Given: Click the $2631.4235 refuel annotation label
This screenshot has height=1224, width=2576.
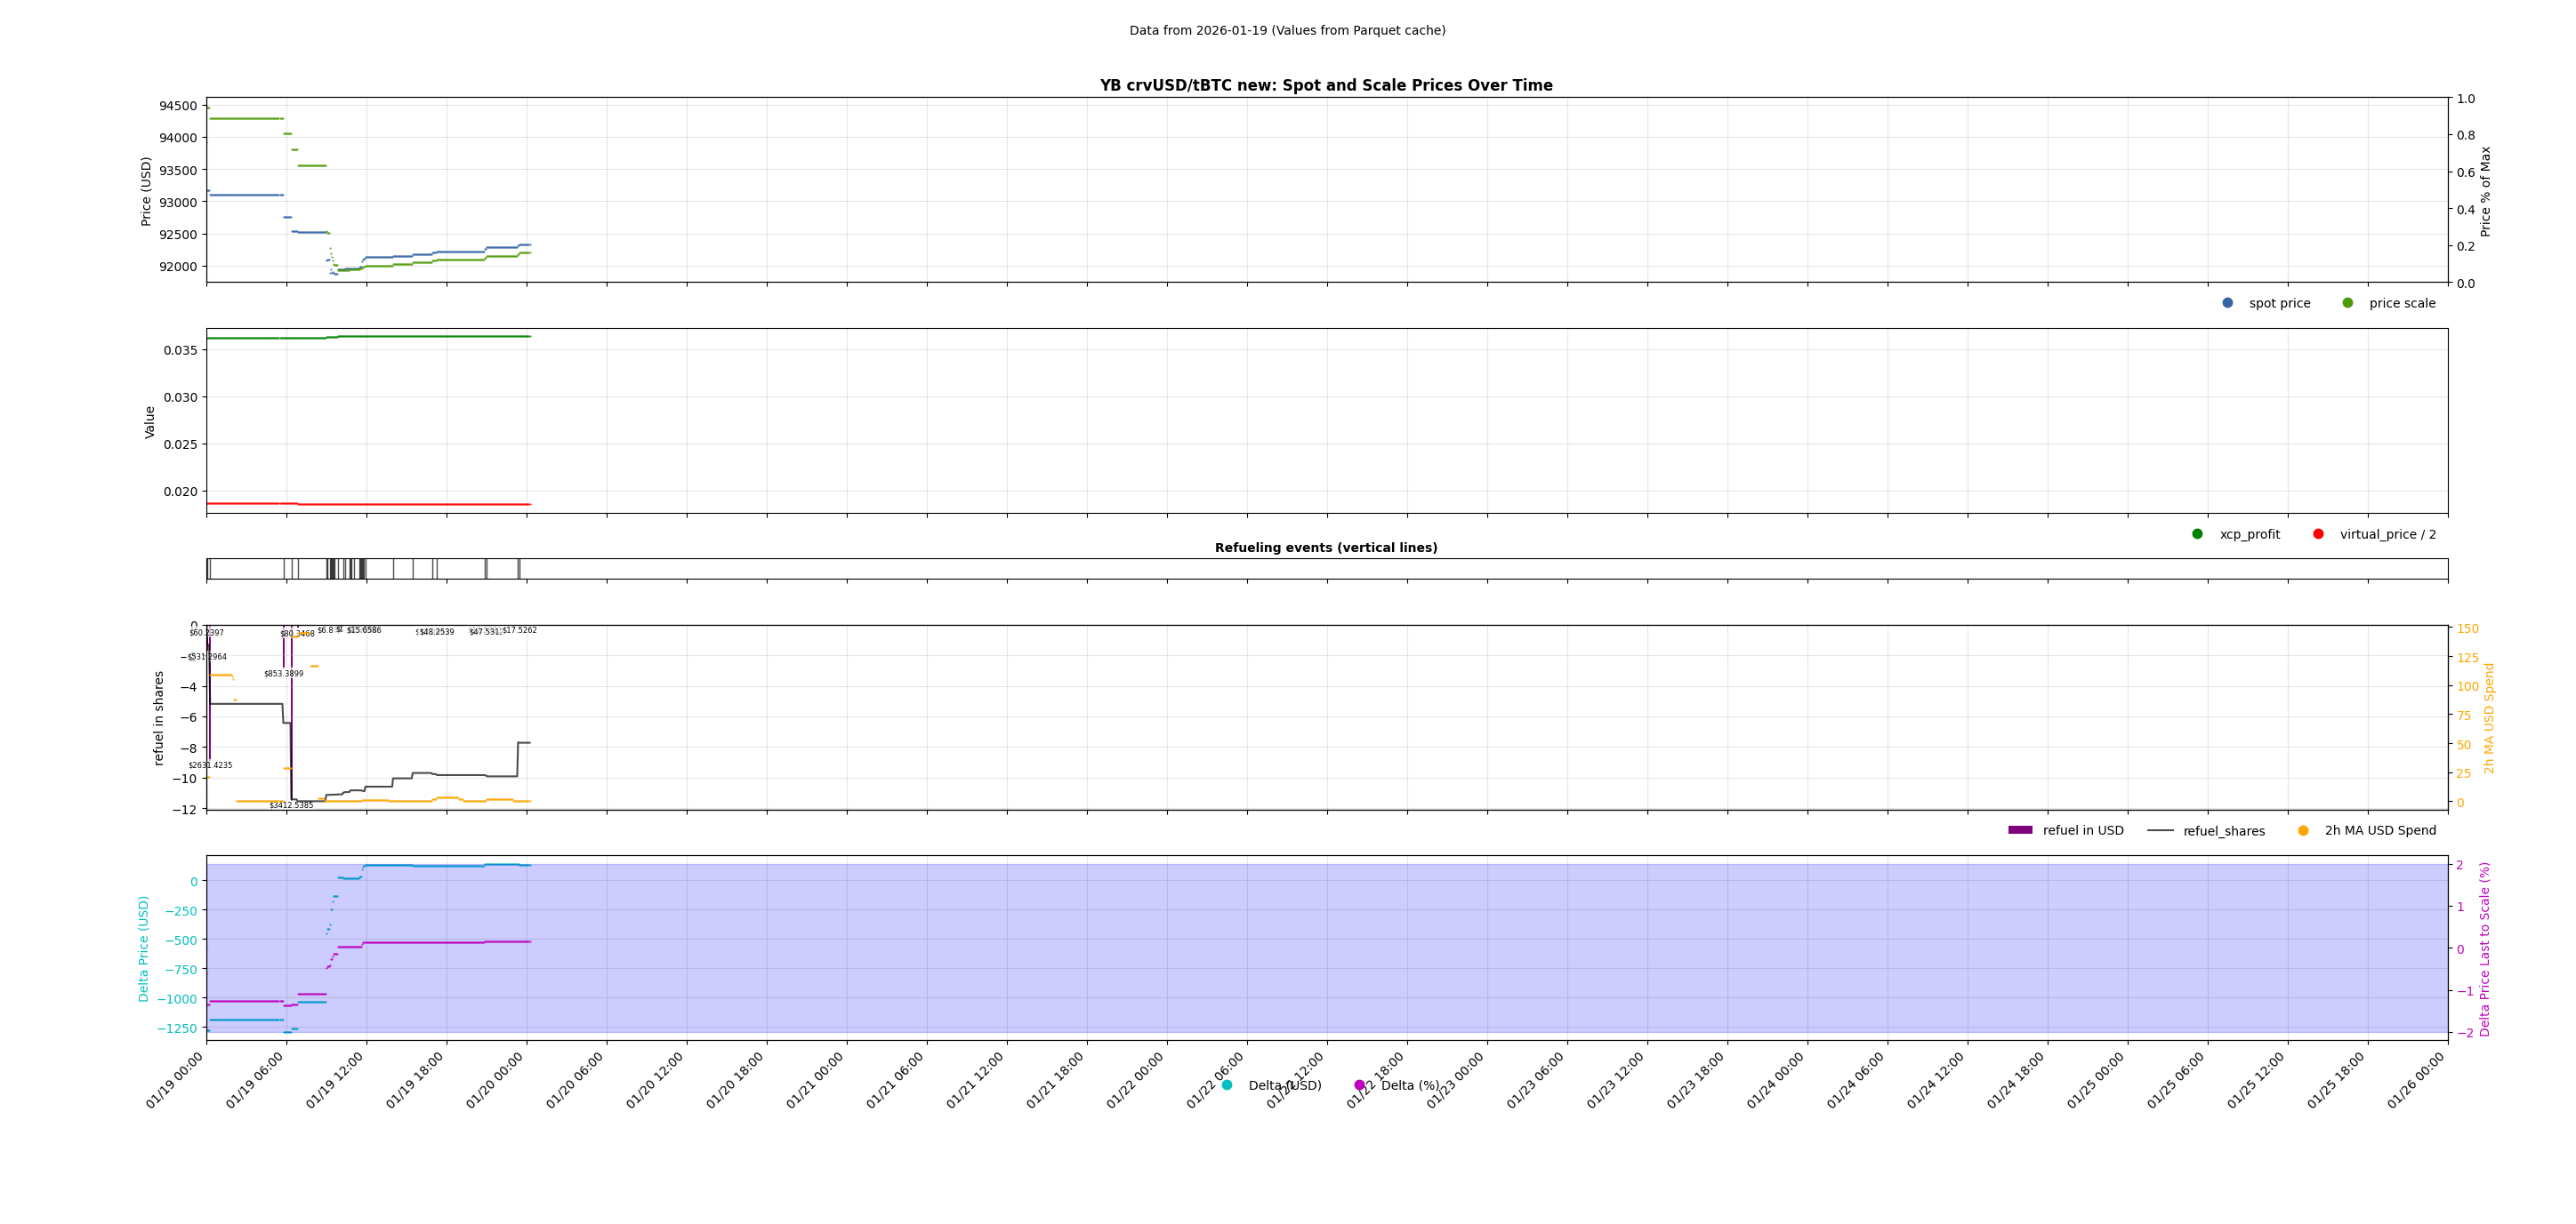Looking at the screenshot, I should [210, 765].
